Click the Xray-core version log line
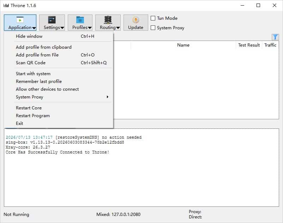Image resolution: width=283 pixels, height=223 pixels. point(28,147)
